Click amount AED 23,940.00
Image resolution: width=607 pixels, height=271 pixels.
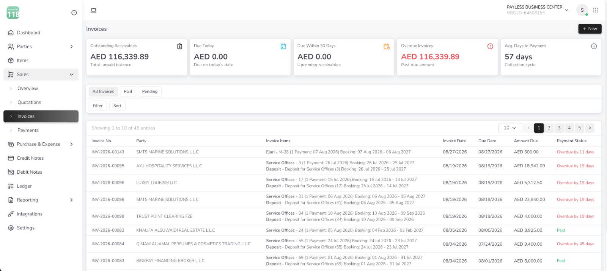[529, 199]
